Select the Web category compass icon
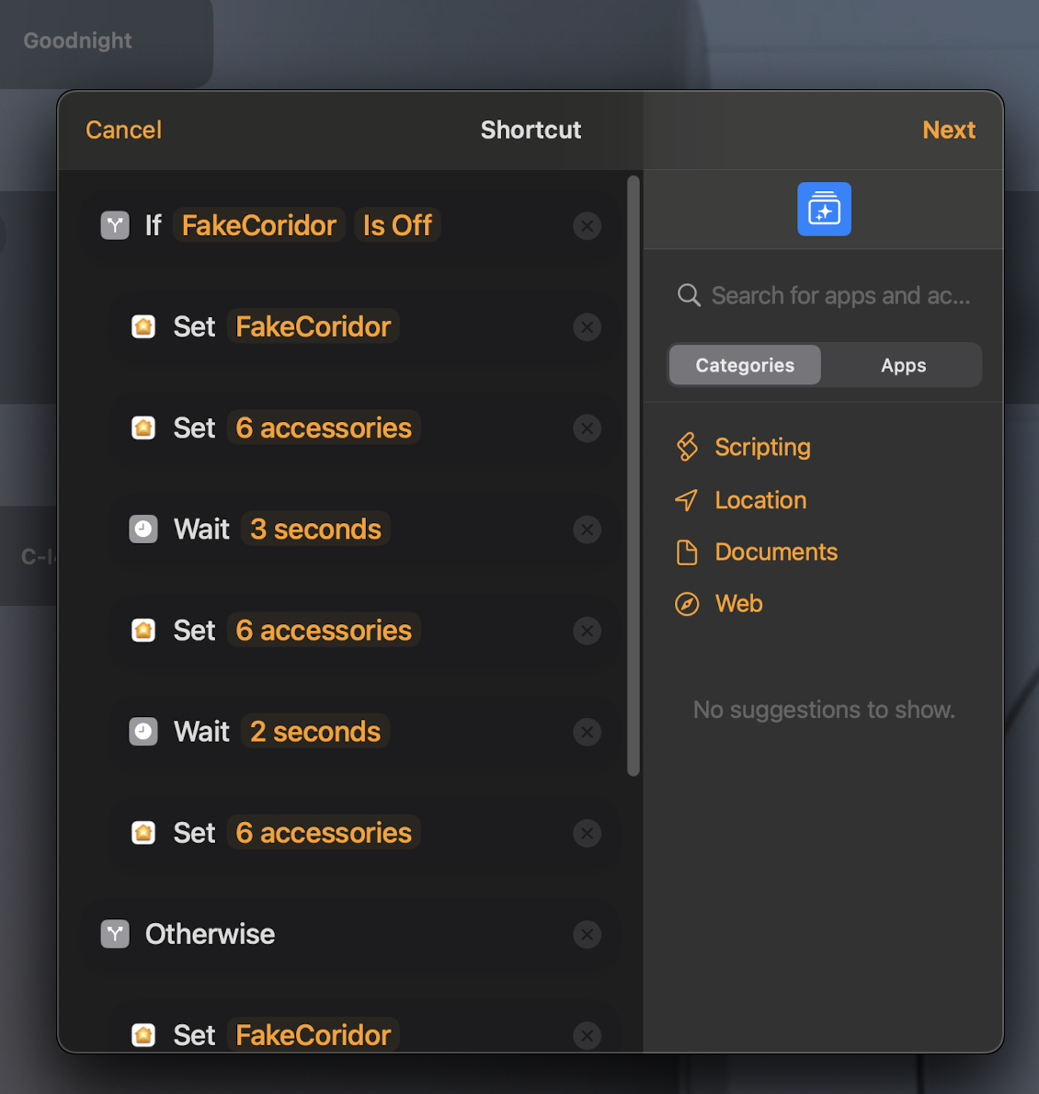This screenshot has height=1094, width=1039. click(x=687, y=604)
